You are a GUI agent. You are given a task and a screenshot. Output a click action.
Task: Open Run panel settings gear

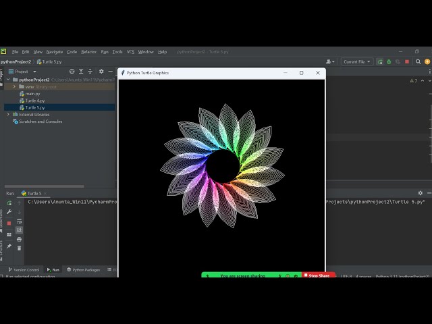(420, 193)
